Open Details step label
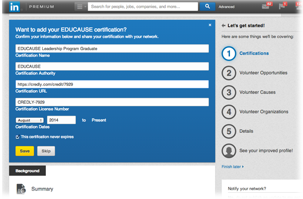 (x=246, y=131)
